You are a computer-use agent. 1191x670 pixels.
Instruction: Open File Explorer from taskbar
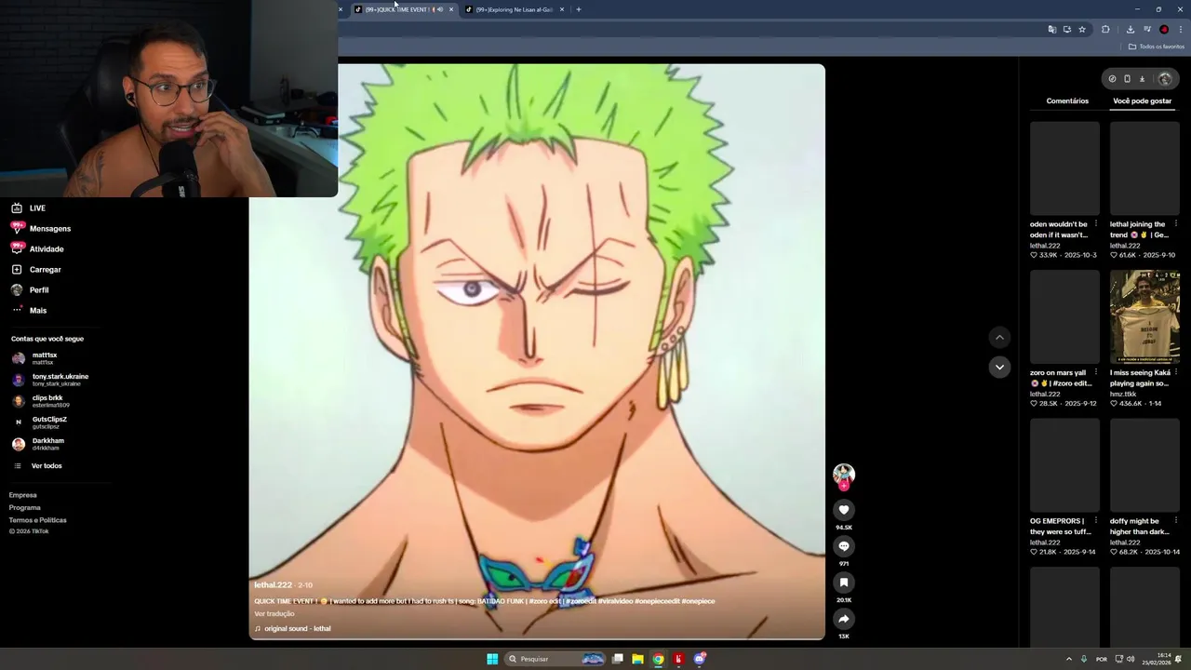(637, 659)
